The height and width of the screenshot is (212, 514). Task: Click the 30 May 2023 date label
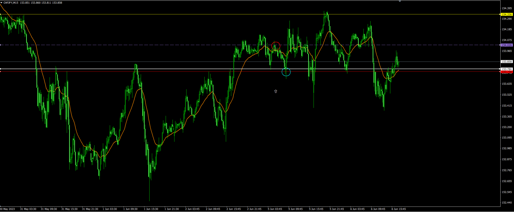(8, 209)
